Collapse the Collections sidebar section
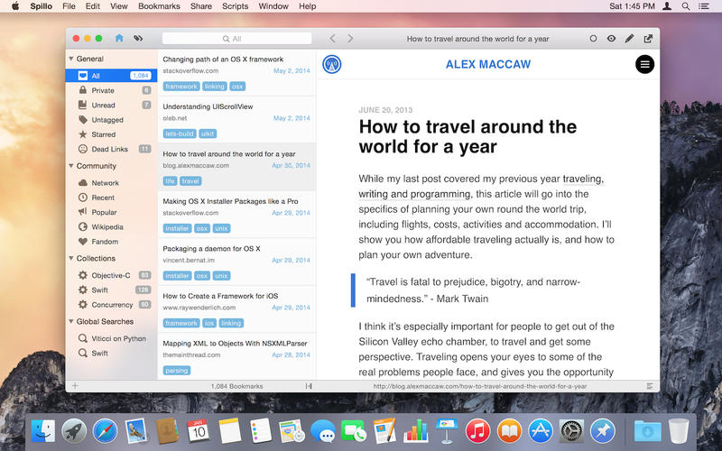Image resolution: width=722 pixels, height=451 pixels. 71,259
